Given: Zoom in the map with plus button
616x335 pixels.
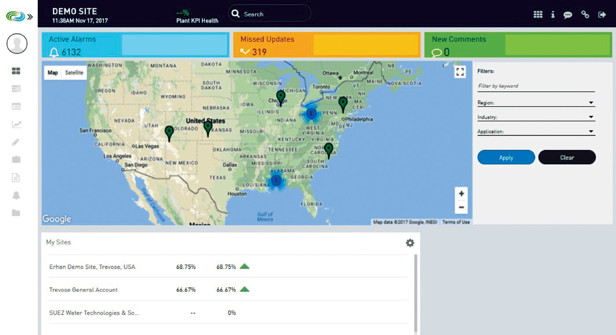Looking at the screenshot, I should [x=461, y=194].
